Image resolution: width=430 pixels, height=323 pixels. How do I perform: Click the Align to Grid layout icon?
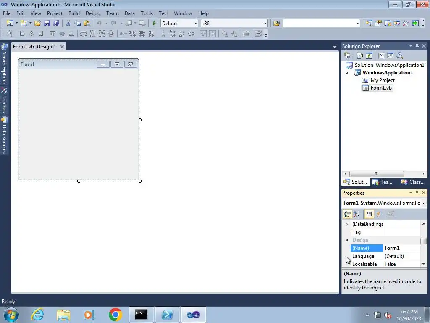(10, 34)
